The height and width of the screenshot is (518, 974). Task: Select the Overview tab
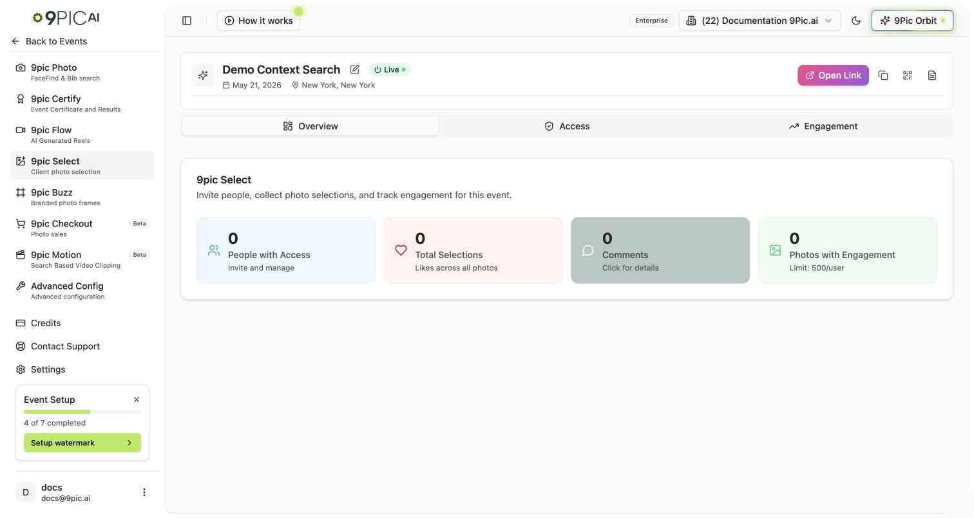(310, 126)
